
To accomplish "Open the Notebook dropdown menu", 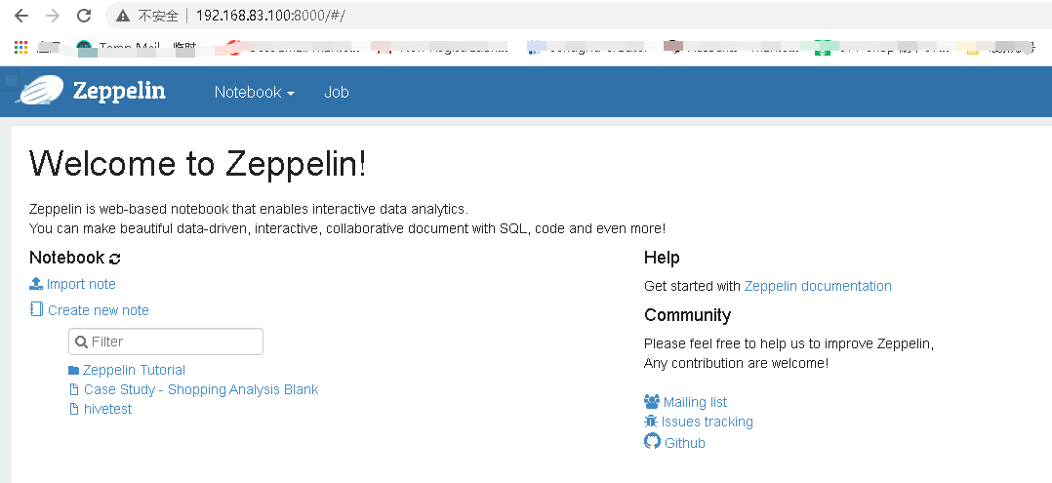I will [x=255, y=92].
